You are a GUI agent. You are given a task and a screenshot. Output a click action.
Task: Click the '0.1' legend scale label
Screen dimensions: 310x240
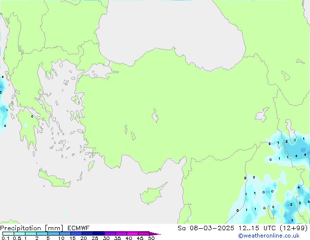(5, 238)
